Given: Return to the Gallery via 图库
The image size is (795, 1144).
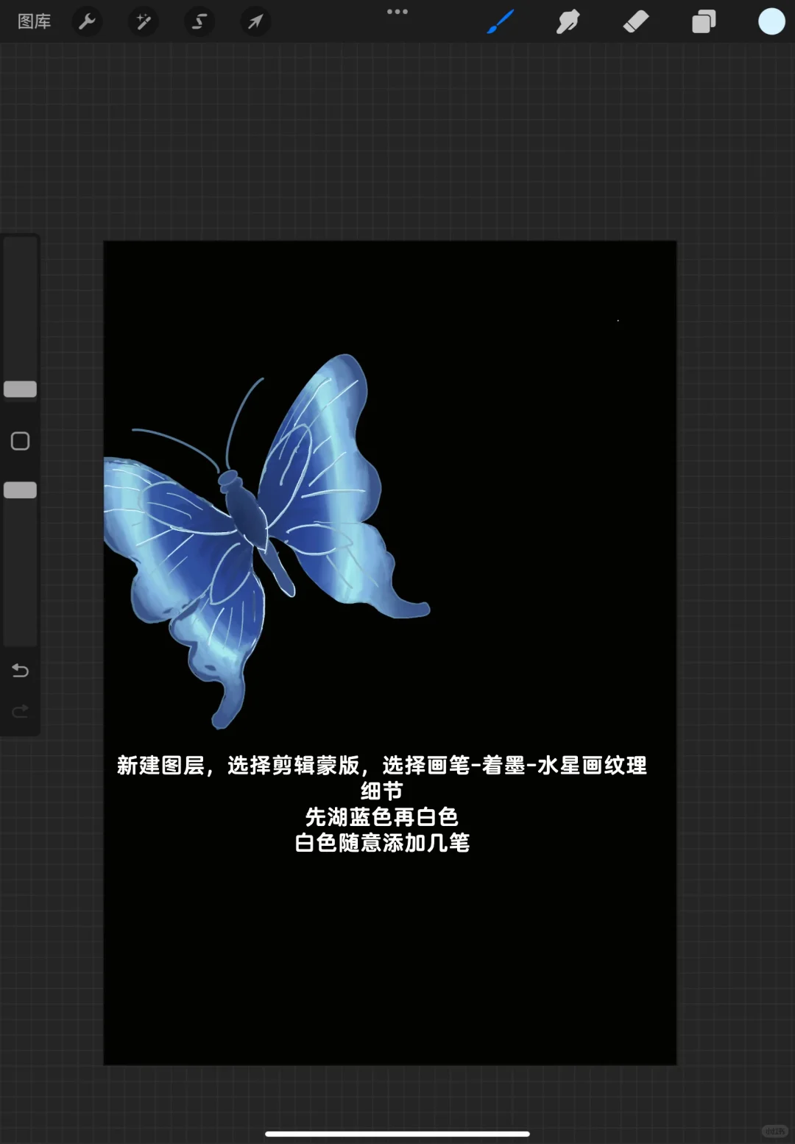Looking at the screenshot, I should pos(35,21).
